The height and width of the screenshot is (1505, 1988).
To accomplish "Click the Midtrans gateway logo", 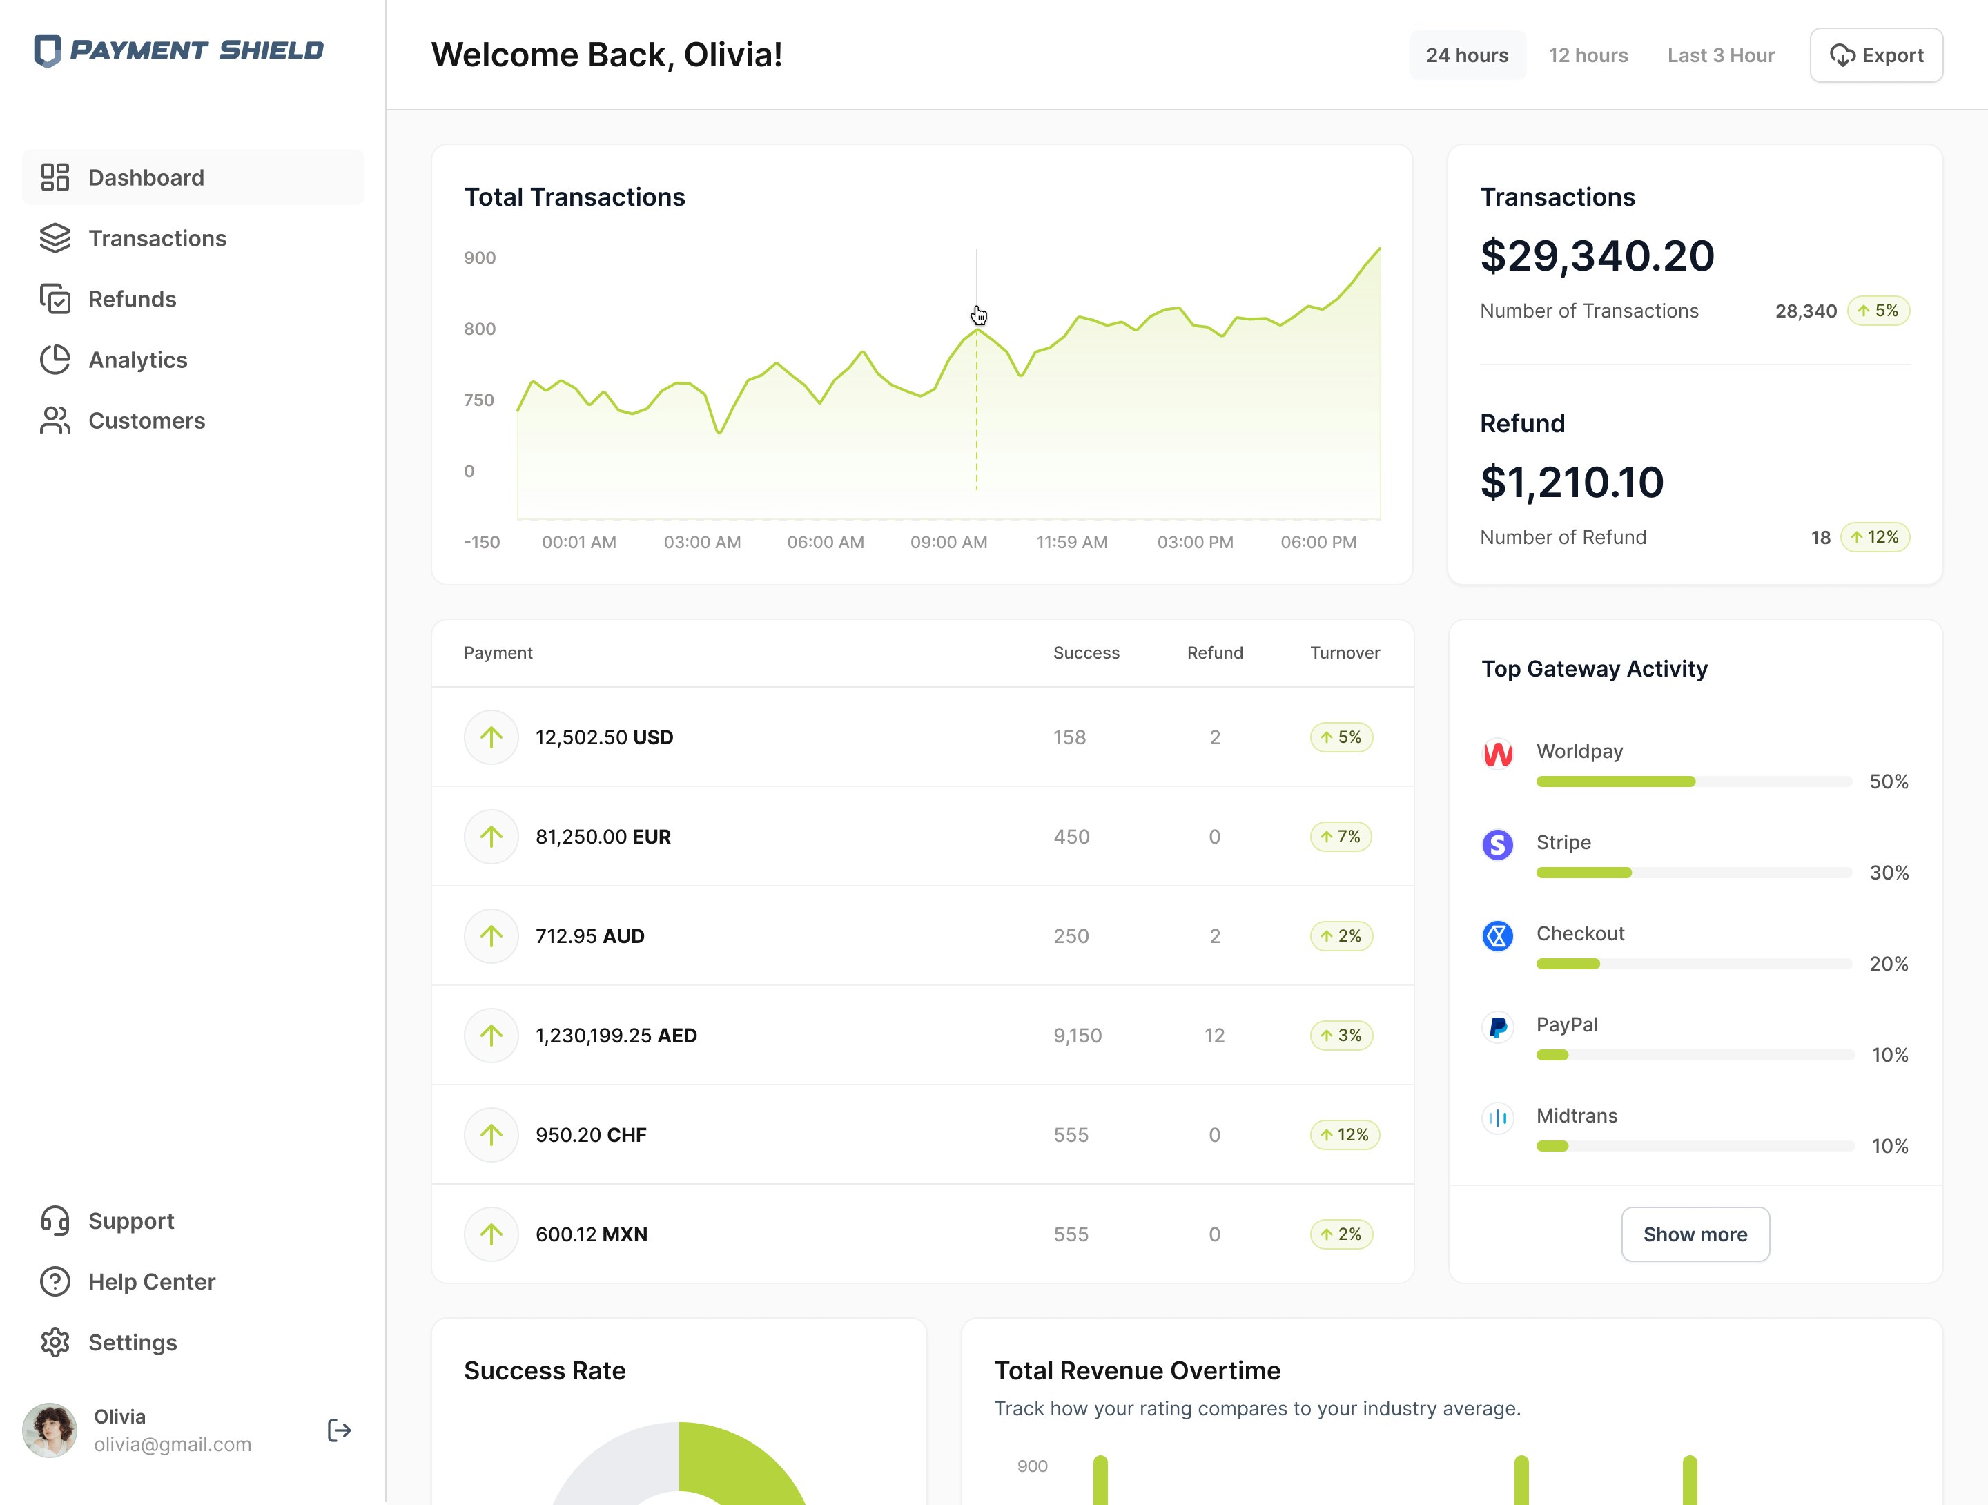I will click(x=1497, y=1118).
